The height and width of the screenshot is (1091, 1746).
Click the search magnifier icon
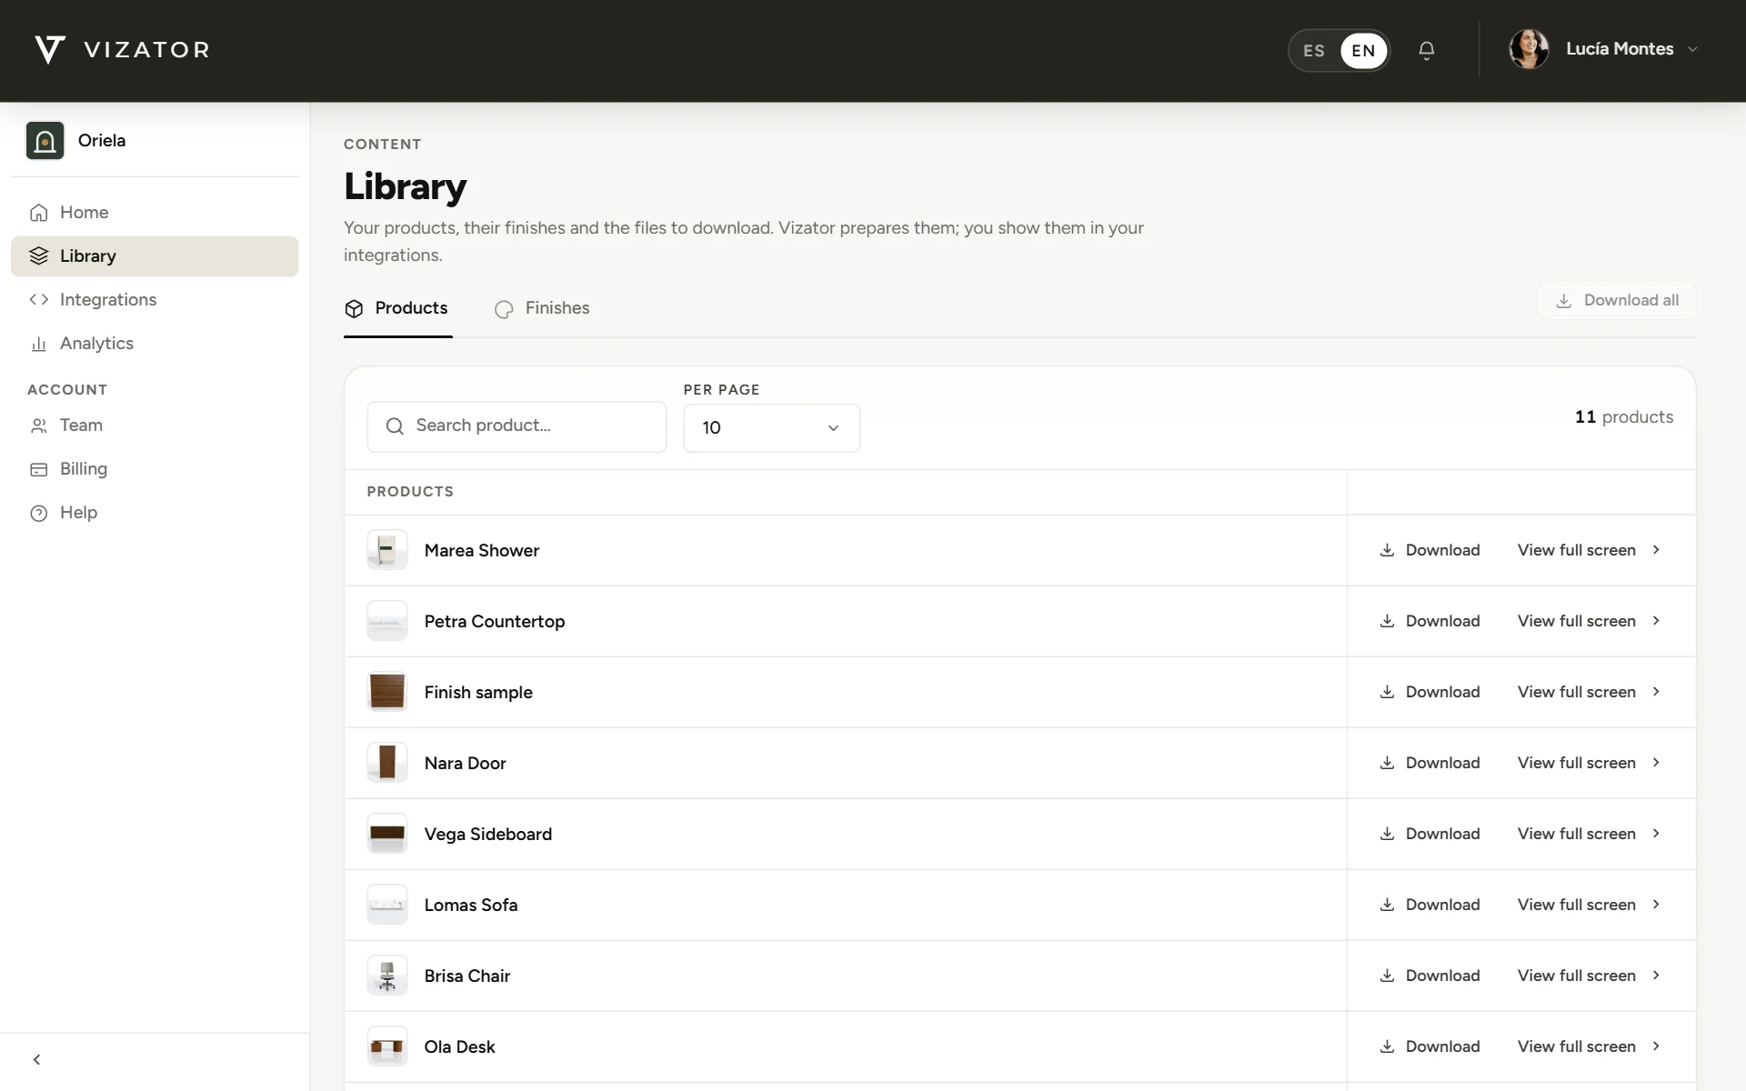tap(395, 426)
